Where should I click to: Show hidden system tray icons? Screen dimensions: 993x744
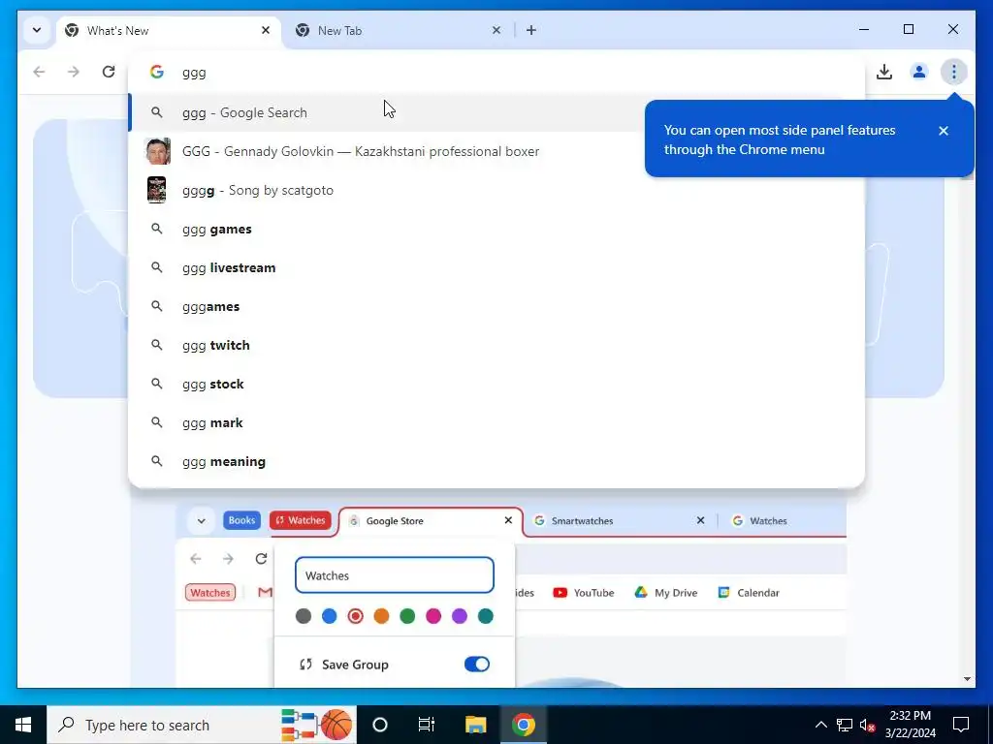tap(820, 725)
